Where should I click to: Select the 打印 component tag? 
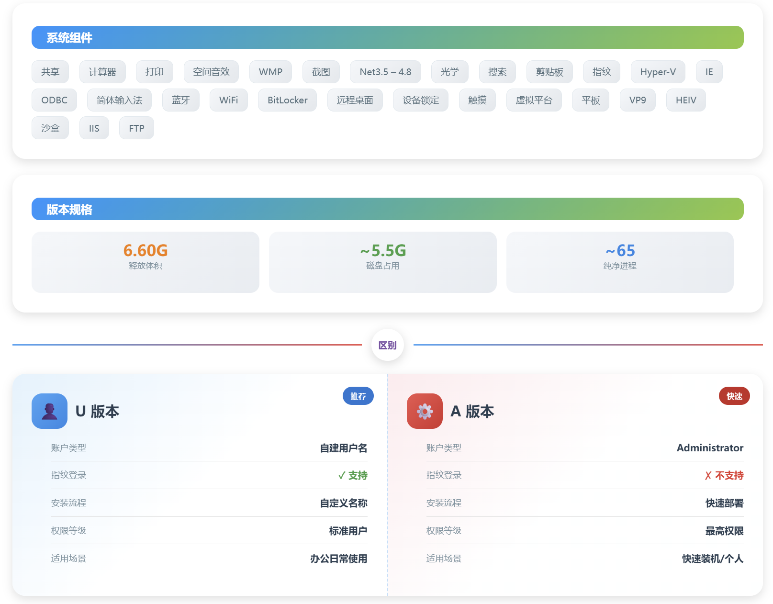coord(155,72)
